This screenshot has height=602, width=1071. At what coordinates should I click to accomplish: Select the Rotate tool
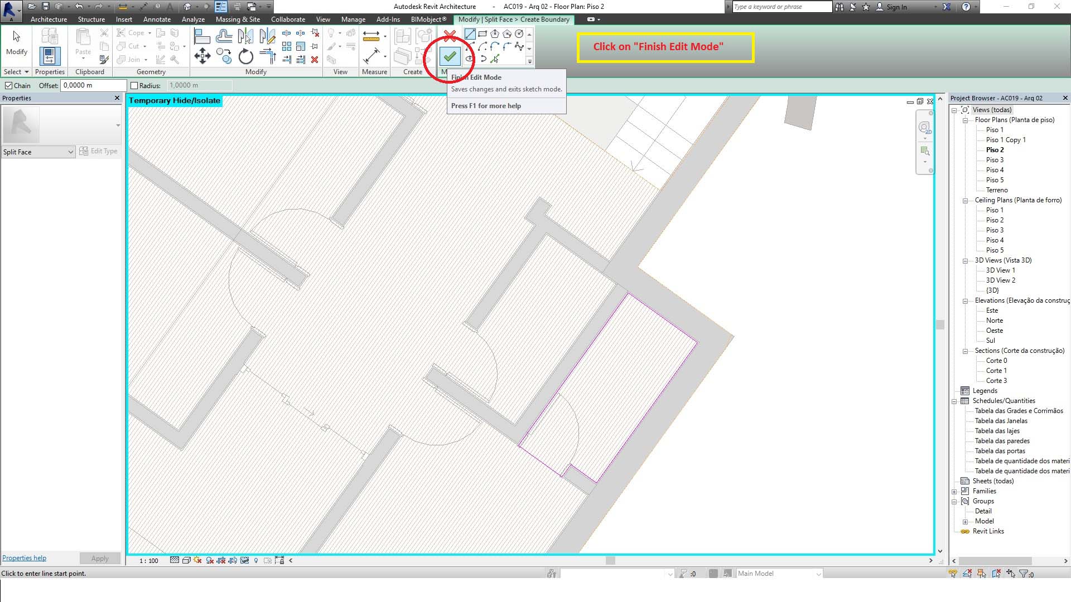(x=245, y=56)
